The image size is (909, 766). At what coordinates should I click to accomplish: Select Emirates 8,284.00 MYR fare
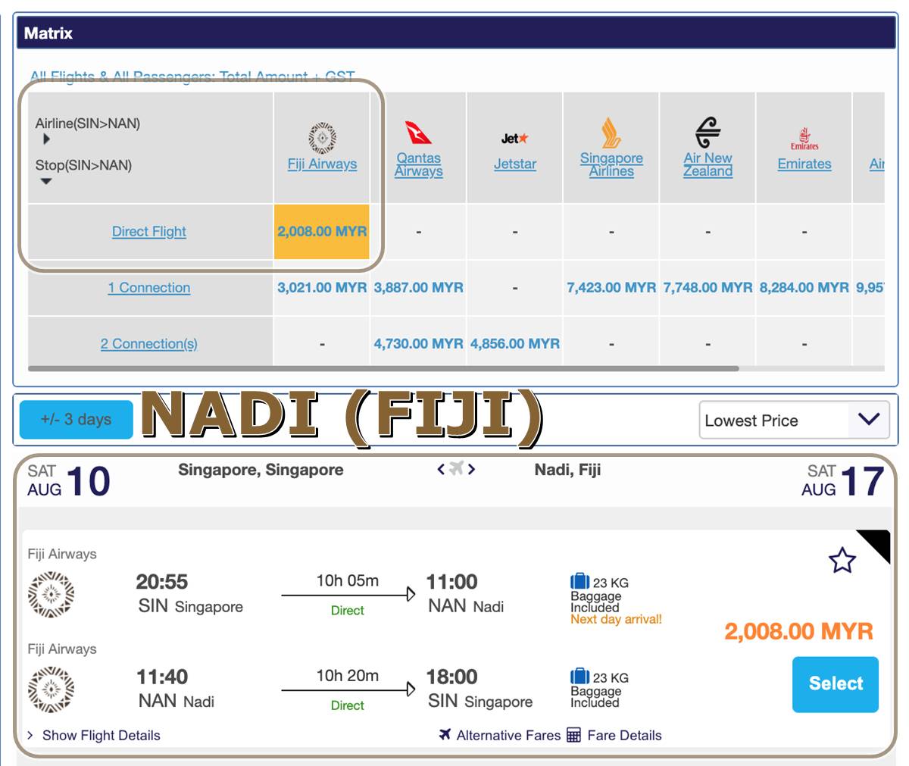point(804,288)
